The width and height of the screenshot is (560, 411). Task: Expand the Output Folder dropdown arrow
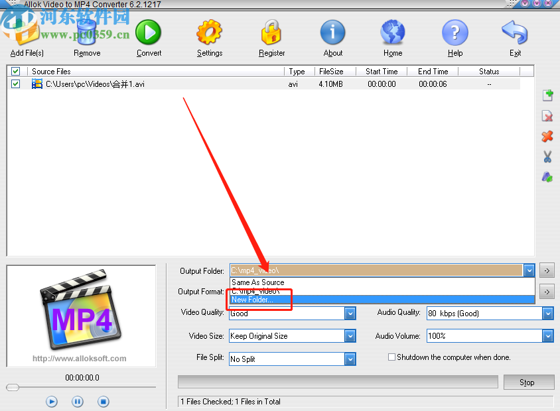tap(529, 270)
